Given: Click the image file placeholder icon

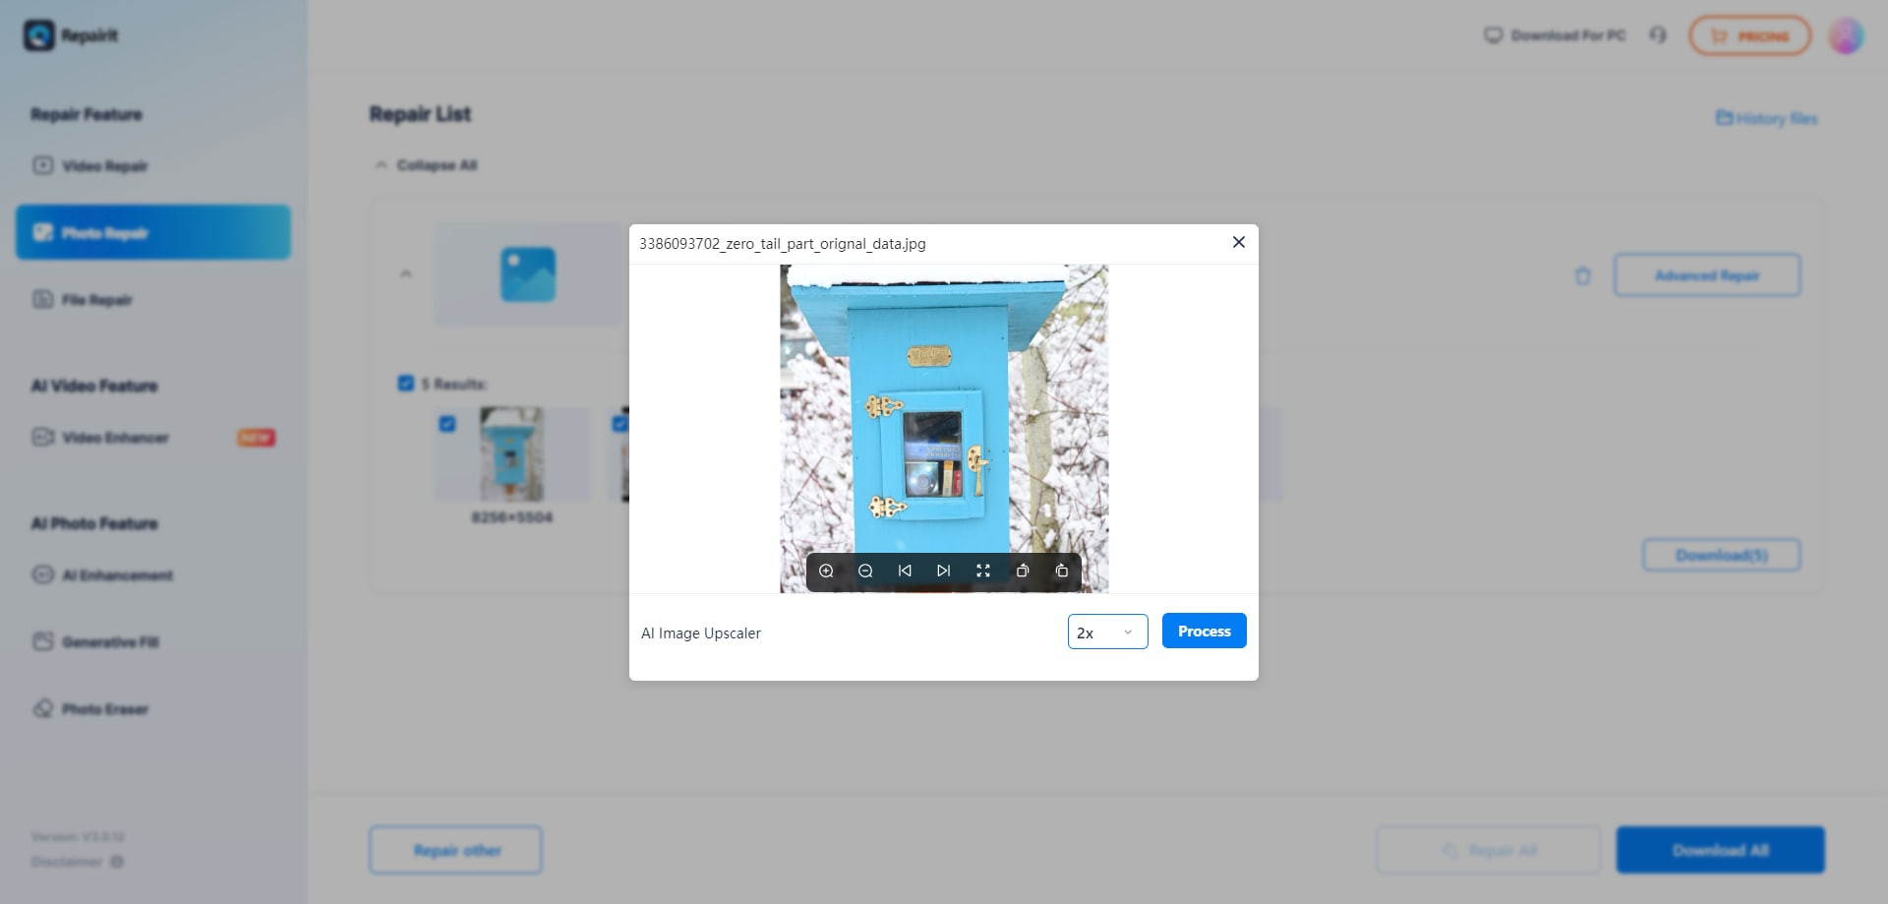Looking at the screenshot, I should pos(528,274).
